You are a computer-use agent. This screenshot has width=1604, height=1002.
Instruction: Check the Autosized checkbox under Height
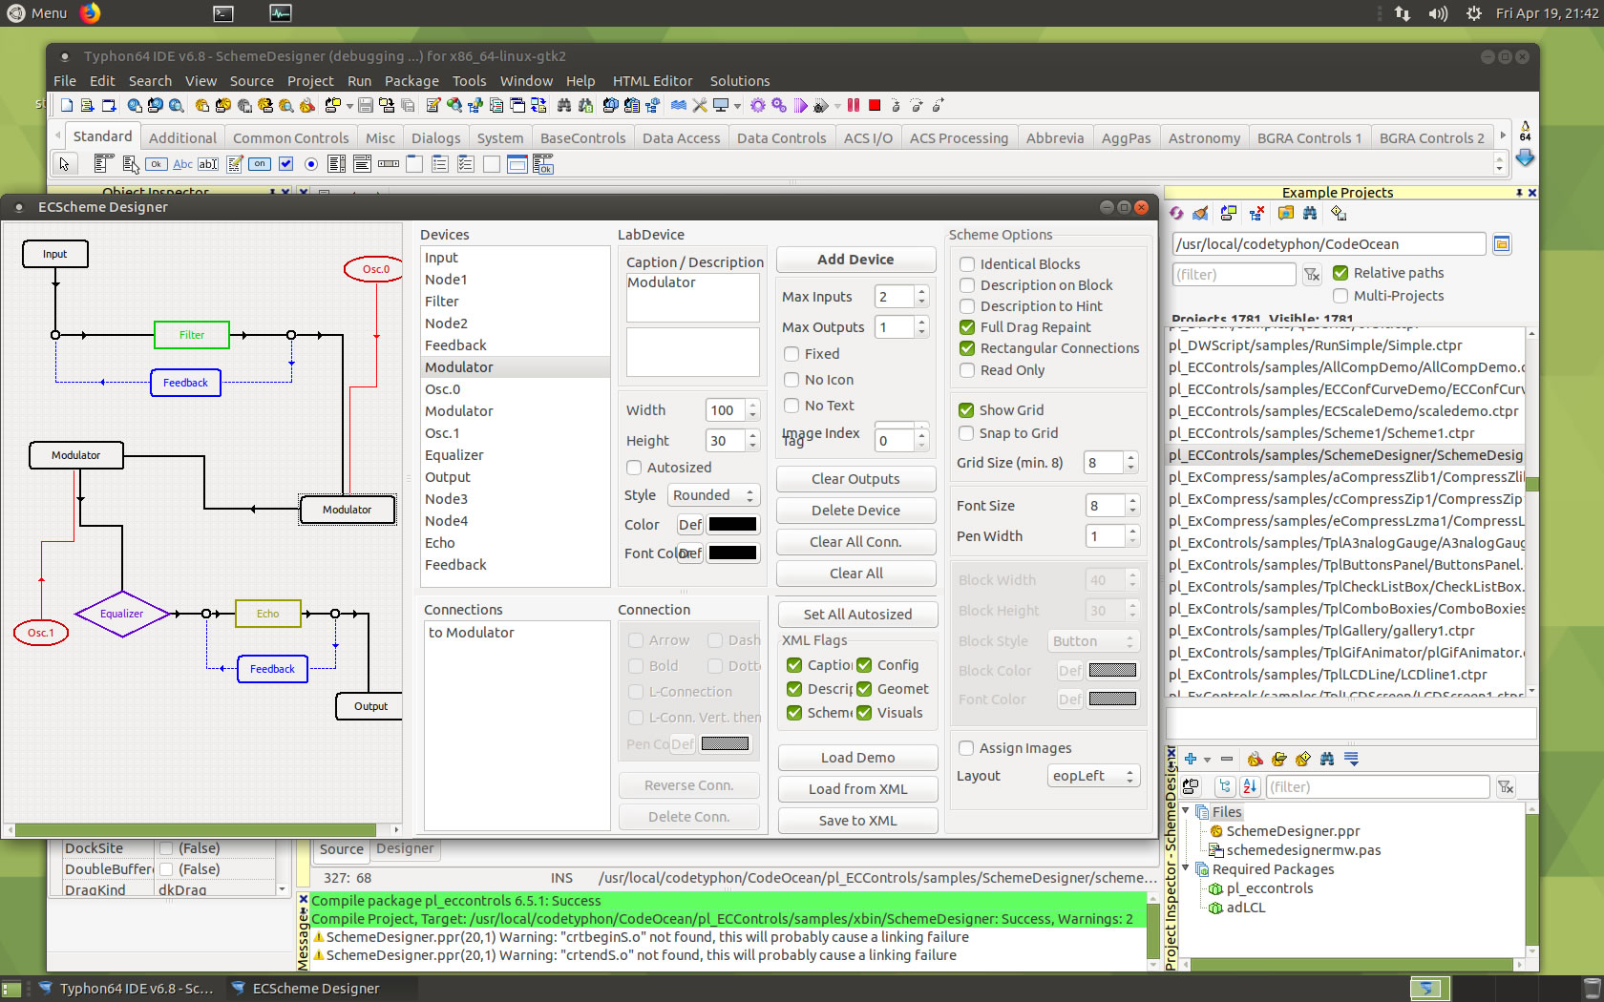(634, 468)
